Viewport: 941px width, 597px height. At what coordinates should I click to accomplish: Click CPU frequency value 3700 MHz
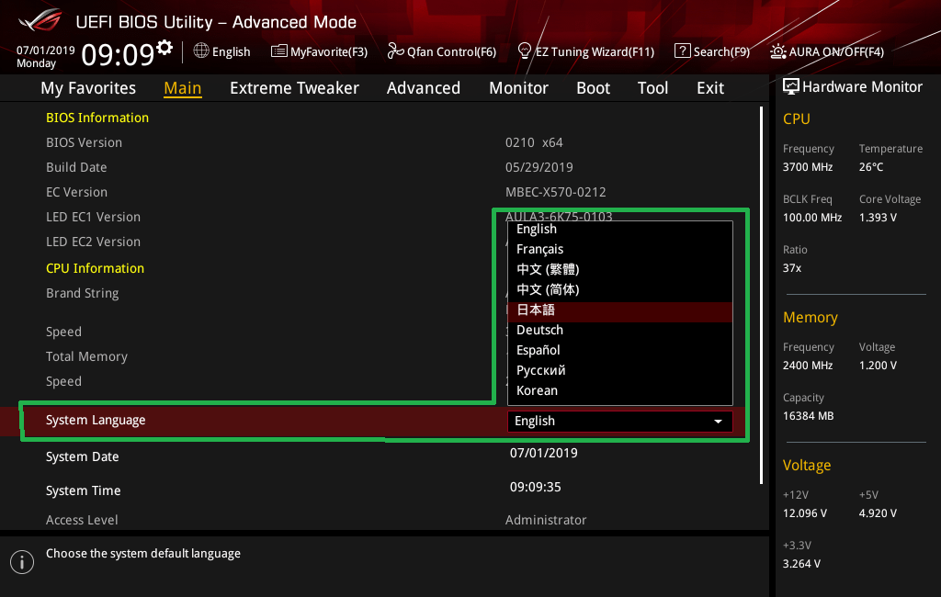click(x=807, y=167)
